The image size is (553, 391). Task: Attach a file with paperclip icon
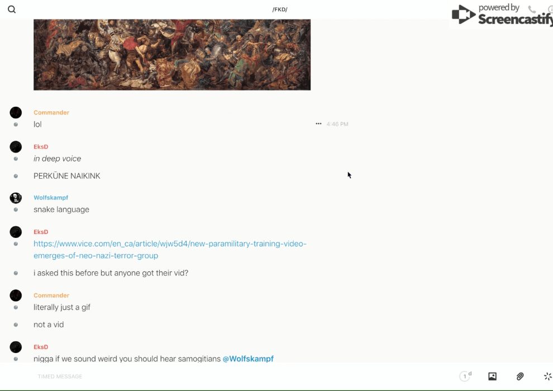[x=520, y=376]
